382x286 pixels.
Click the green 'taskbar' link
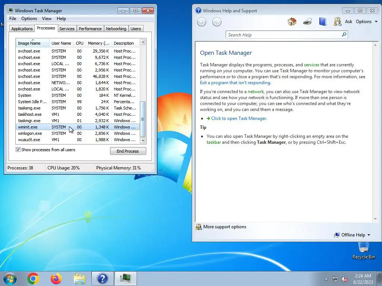[214, 142]
